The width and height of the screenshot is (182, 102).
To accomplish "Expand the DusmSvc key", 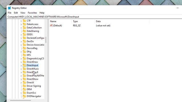I will [x=21, y=93].
